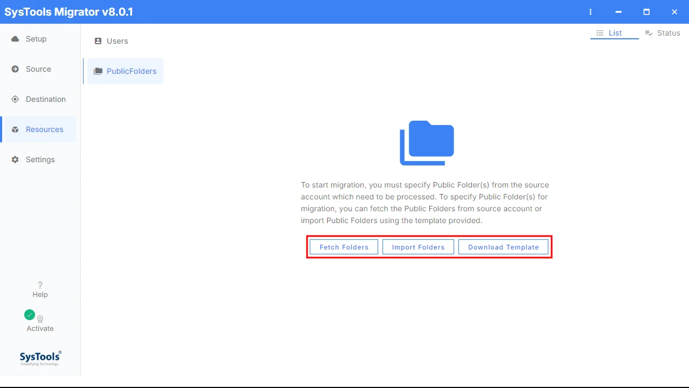Screen dimensions: 689x388
Task: Click the Source arrow icon
Action: pyautogui.click(x=15, y=69)
